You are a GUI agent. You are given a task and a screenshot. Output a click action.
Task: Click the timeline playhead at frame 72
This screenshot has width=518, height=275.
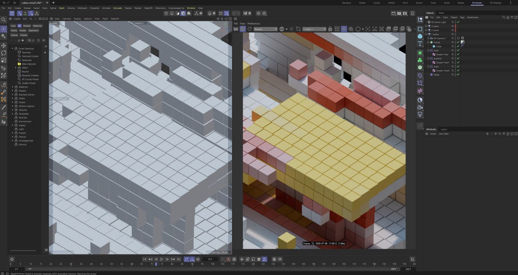point(157,264)
